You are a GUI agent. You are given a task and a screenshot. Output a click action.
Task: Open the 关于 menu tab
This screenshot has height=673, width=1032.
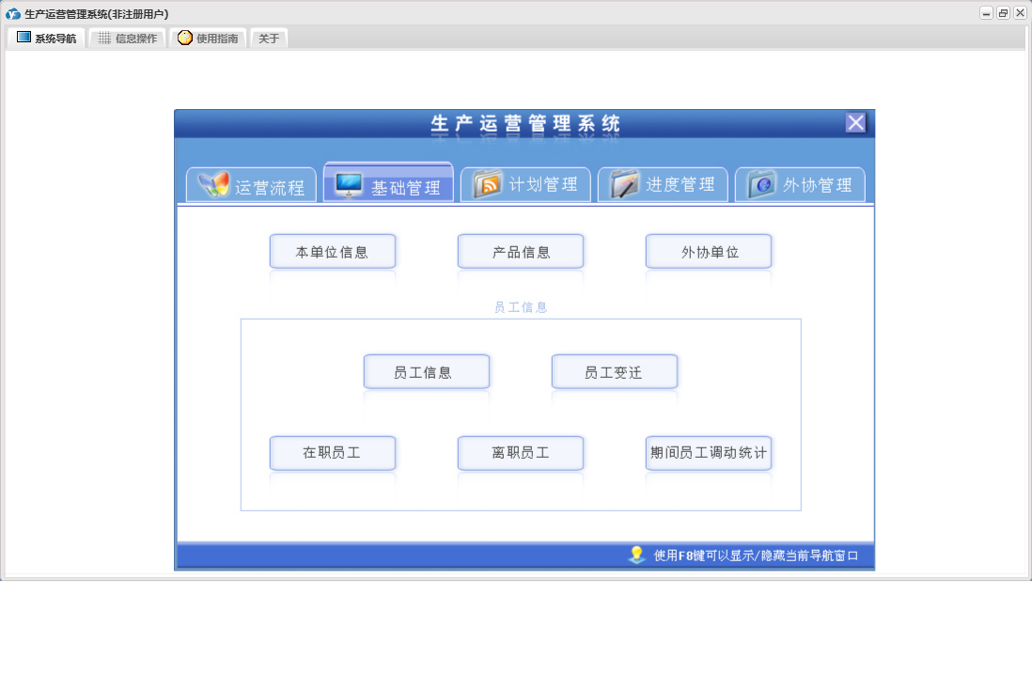tap(269, 39)
